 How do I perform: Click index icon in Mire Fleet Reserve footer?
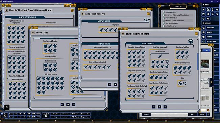pos(115,84)
